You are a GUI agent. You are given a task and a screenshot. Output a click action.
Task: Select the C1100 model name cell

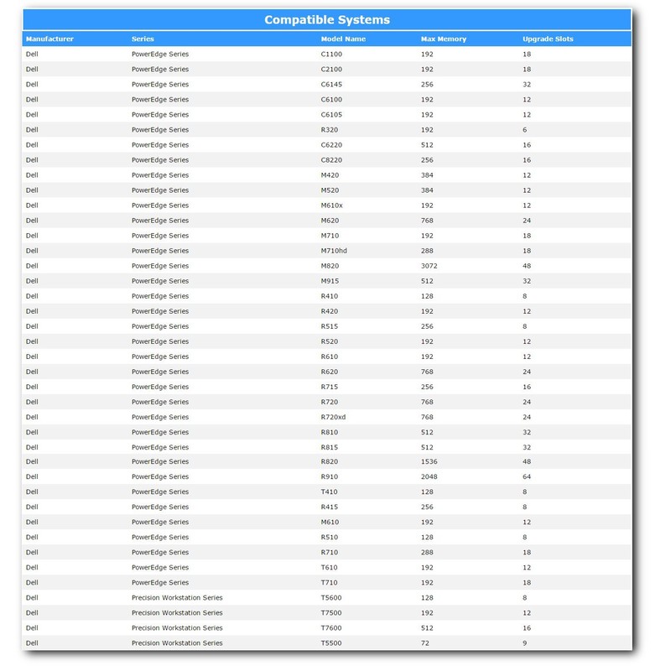(x=331, y=54)
